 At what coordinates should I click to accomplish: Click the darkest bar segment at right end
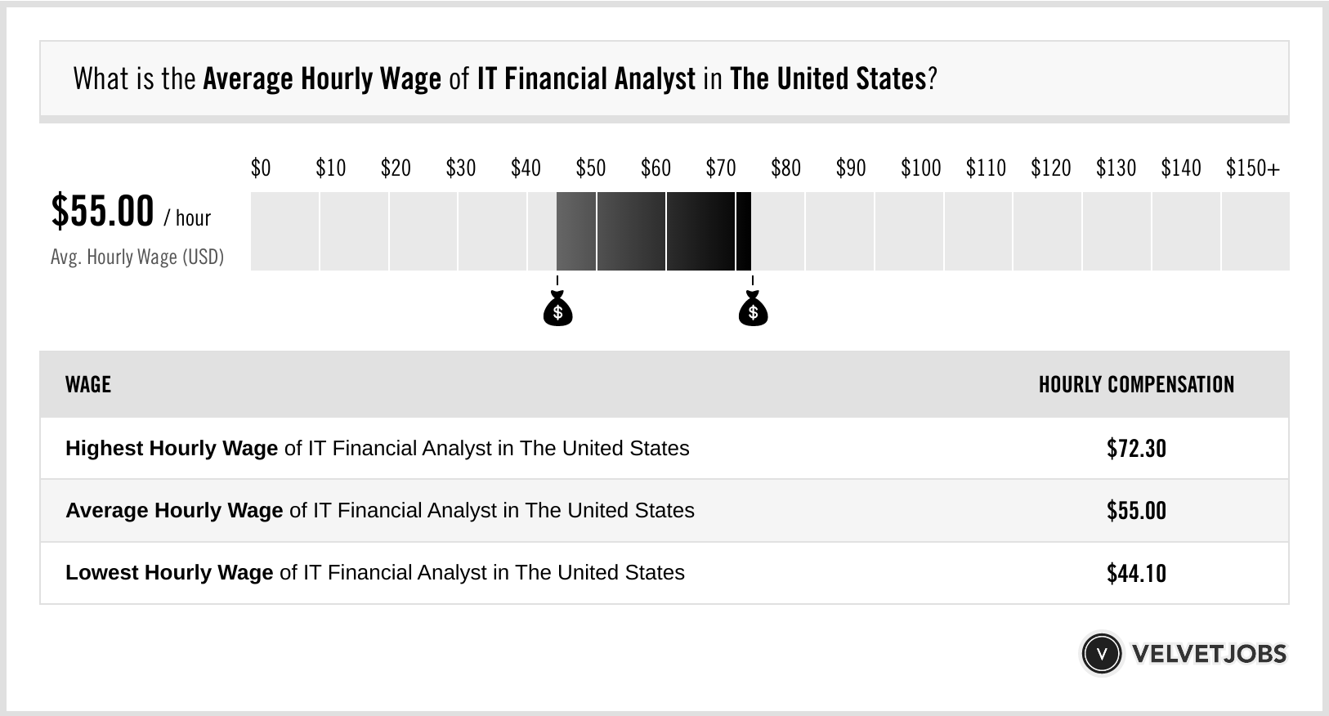tap(743, 231)
